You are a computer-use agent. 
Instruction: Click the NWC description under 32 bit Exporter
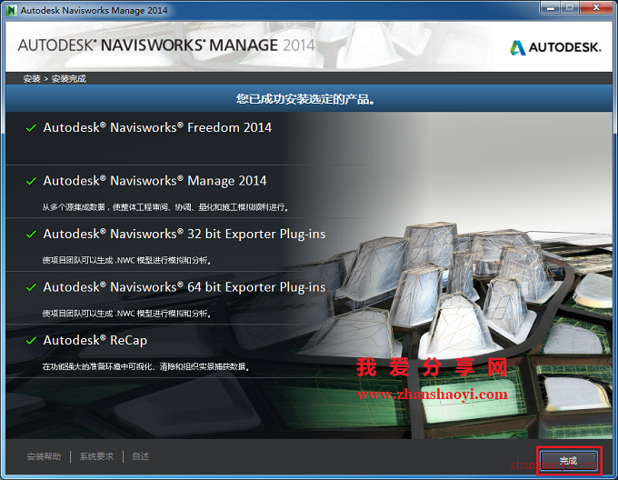click(127, 261)
